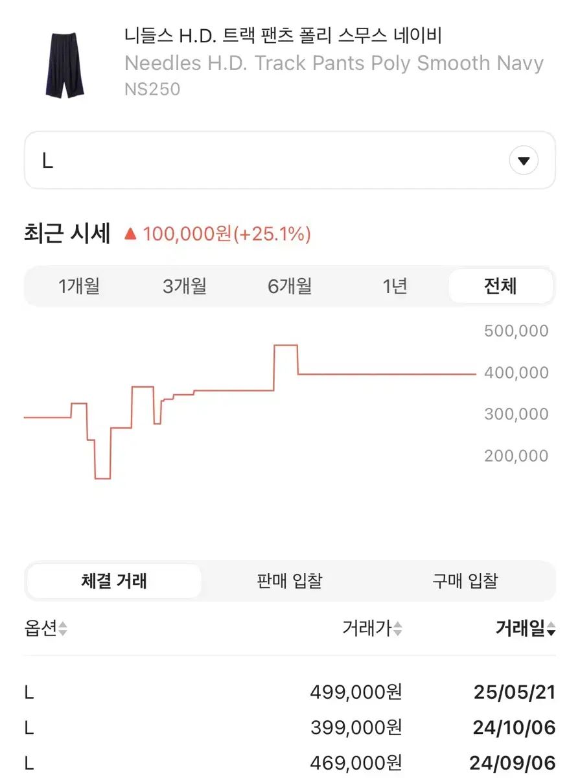Viewport: 580px width, 778px height.
Task: Expand the size L dropdown arrow
Action: tap(524, 161)
